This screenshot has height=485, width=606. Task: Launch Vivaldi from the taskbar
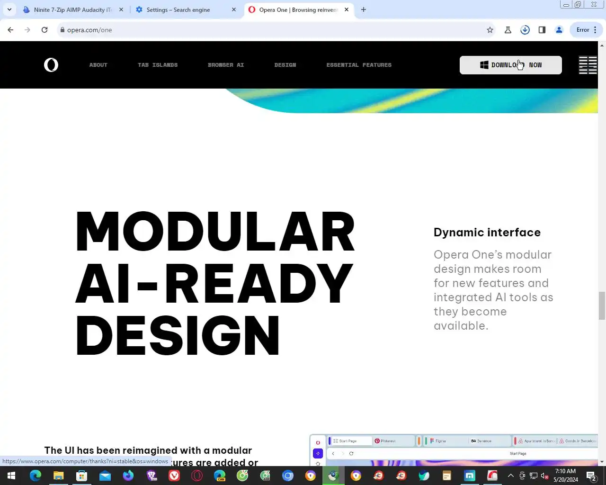[x=174, y=476]
